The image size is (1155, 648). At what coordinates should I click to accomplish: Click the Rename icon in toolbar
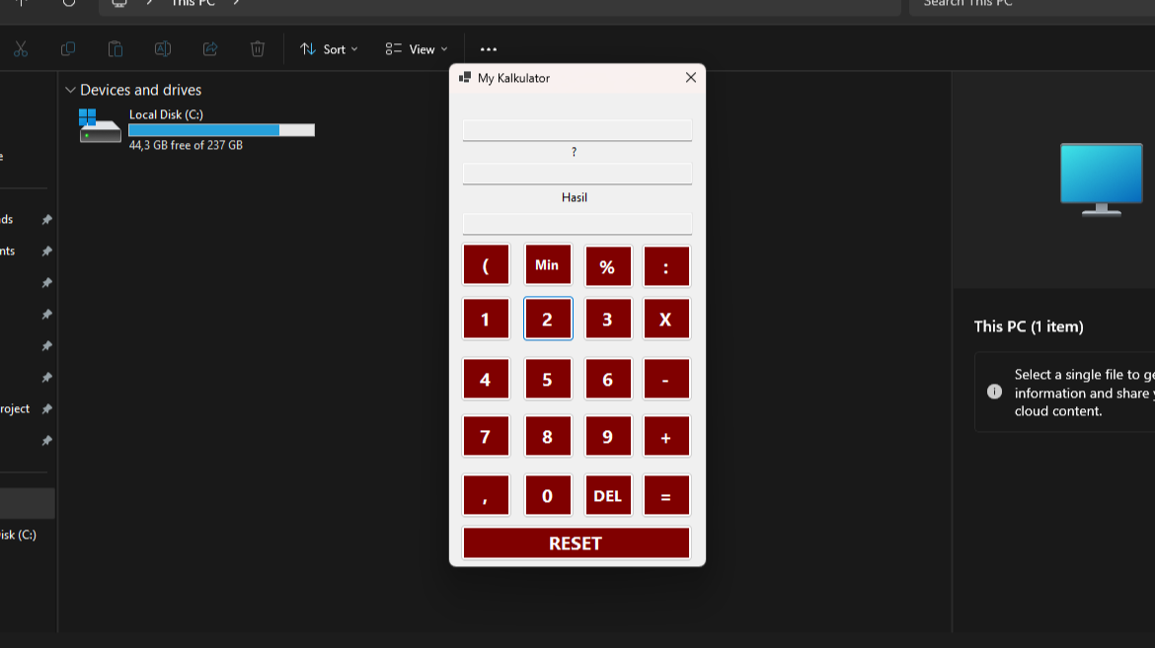tap(163, 49)
